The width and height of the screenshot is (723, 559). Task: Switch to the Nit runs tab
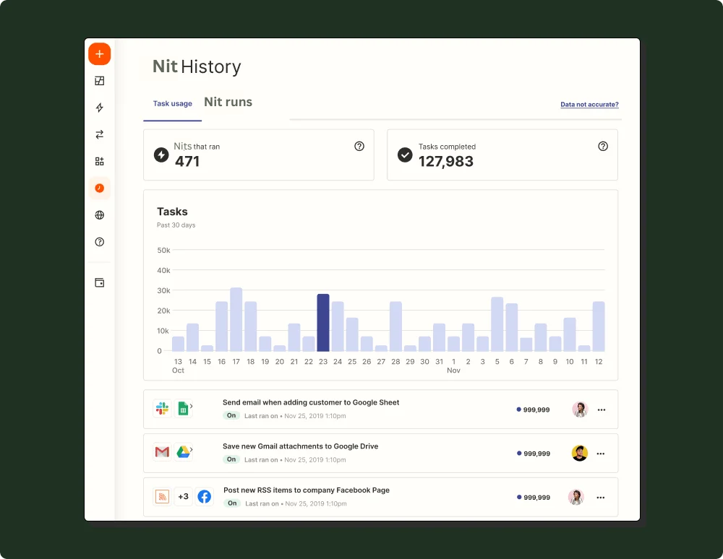coord(228,102)
